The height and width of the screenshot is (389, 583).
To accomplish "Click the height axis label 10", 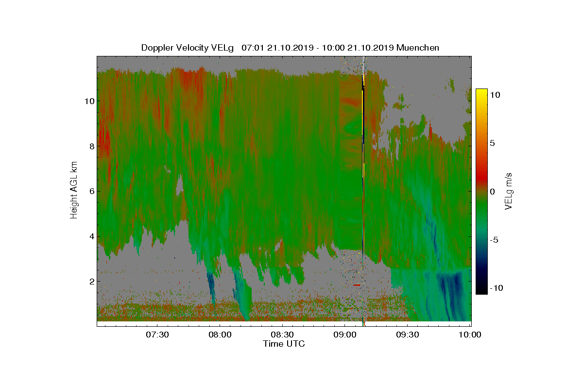I will [x=88, y=101].
